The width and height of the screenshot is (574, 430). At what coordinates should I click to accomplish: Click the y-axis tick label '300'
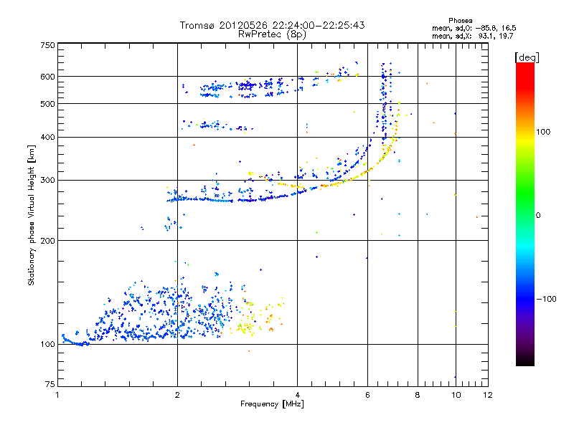48,180
